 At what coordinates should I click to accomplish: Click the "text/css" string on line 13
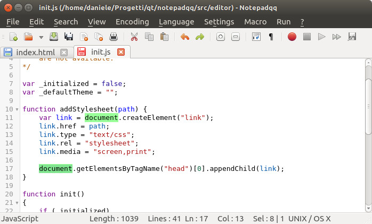tap(110, 135)
